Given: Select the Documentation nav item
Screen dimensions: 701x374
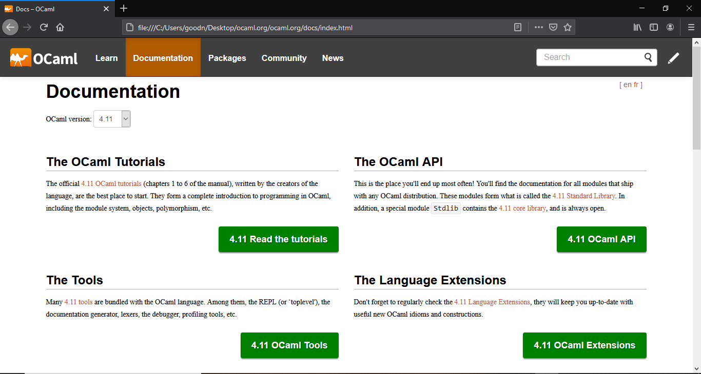Looking at the screenshot, I should (163, 58).
